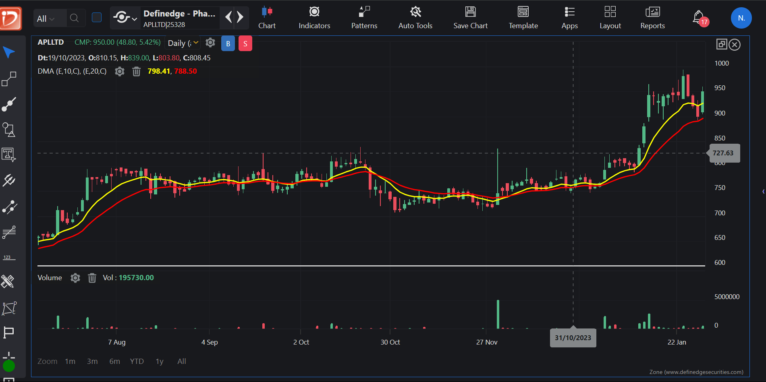Select the dashed line points tool
Image resolution: width=766 pixels, height=382 pixels.
(x=9, y=207)
